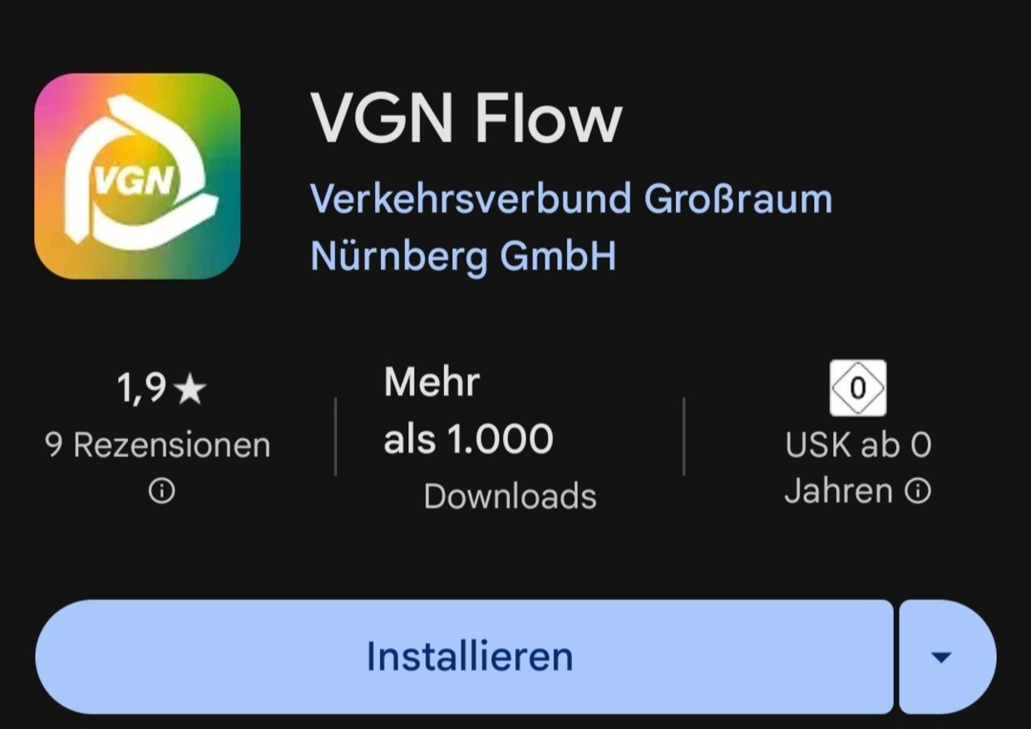Click the USK 0 age rating badge
This screenshot has height=729, width=1031.
[x=857, y=388]
